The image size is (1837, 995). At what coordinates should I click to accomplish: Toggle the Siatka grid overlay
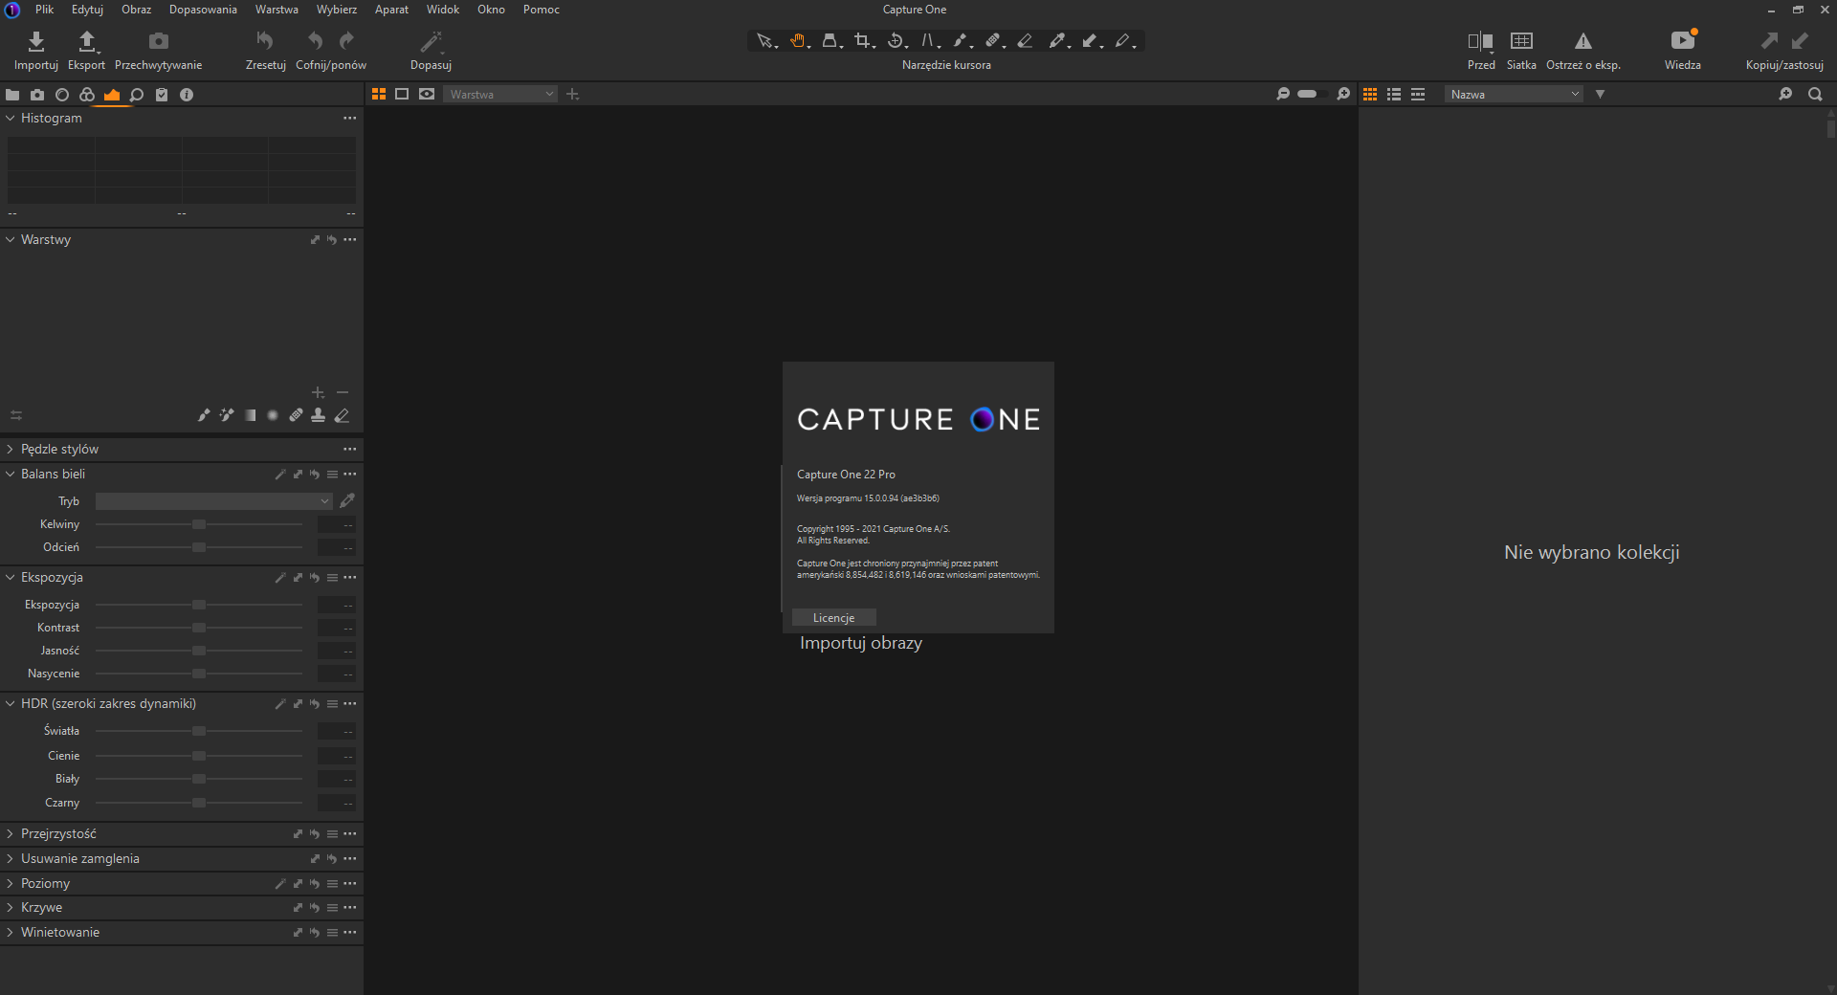(1521, 40)
